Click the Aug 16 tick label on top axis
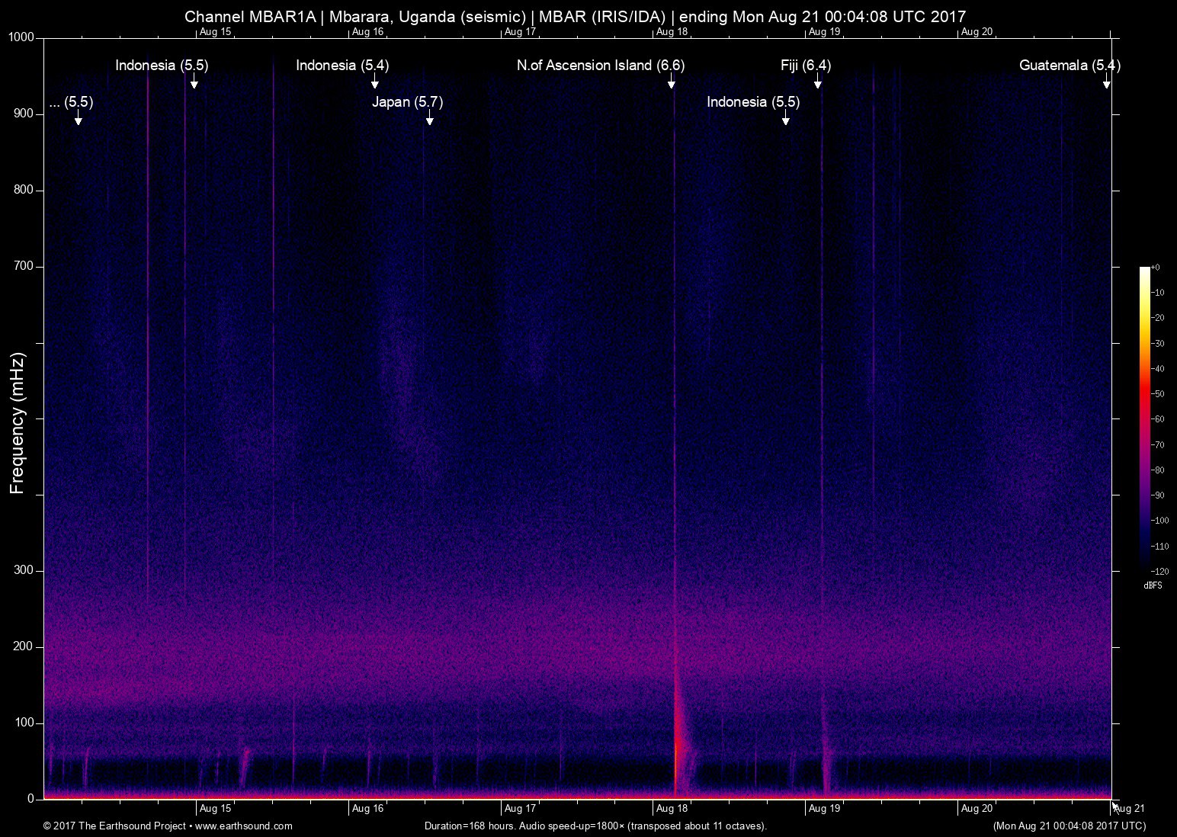The image size is (1177, 837). pos(367,32)
